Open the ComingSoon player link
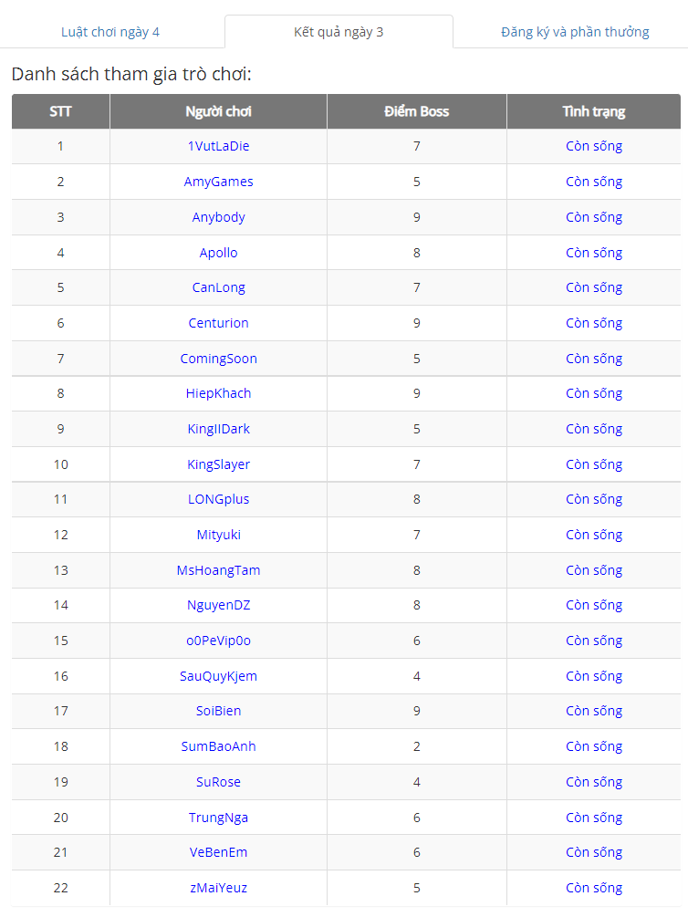 (218, 359)
